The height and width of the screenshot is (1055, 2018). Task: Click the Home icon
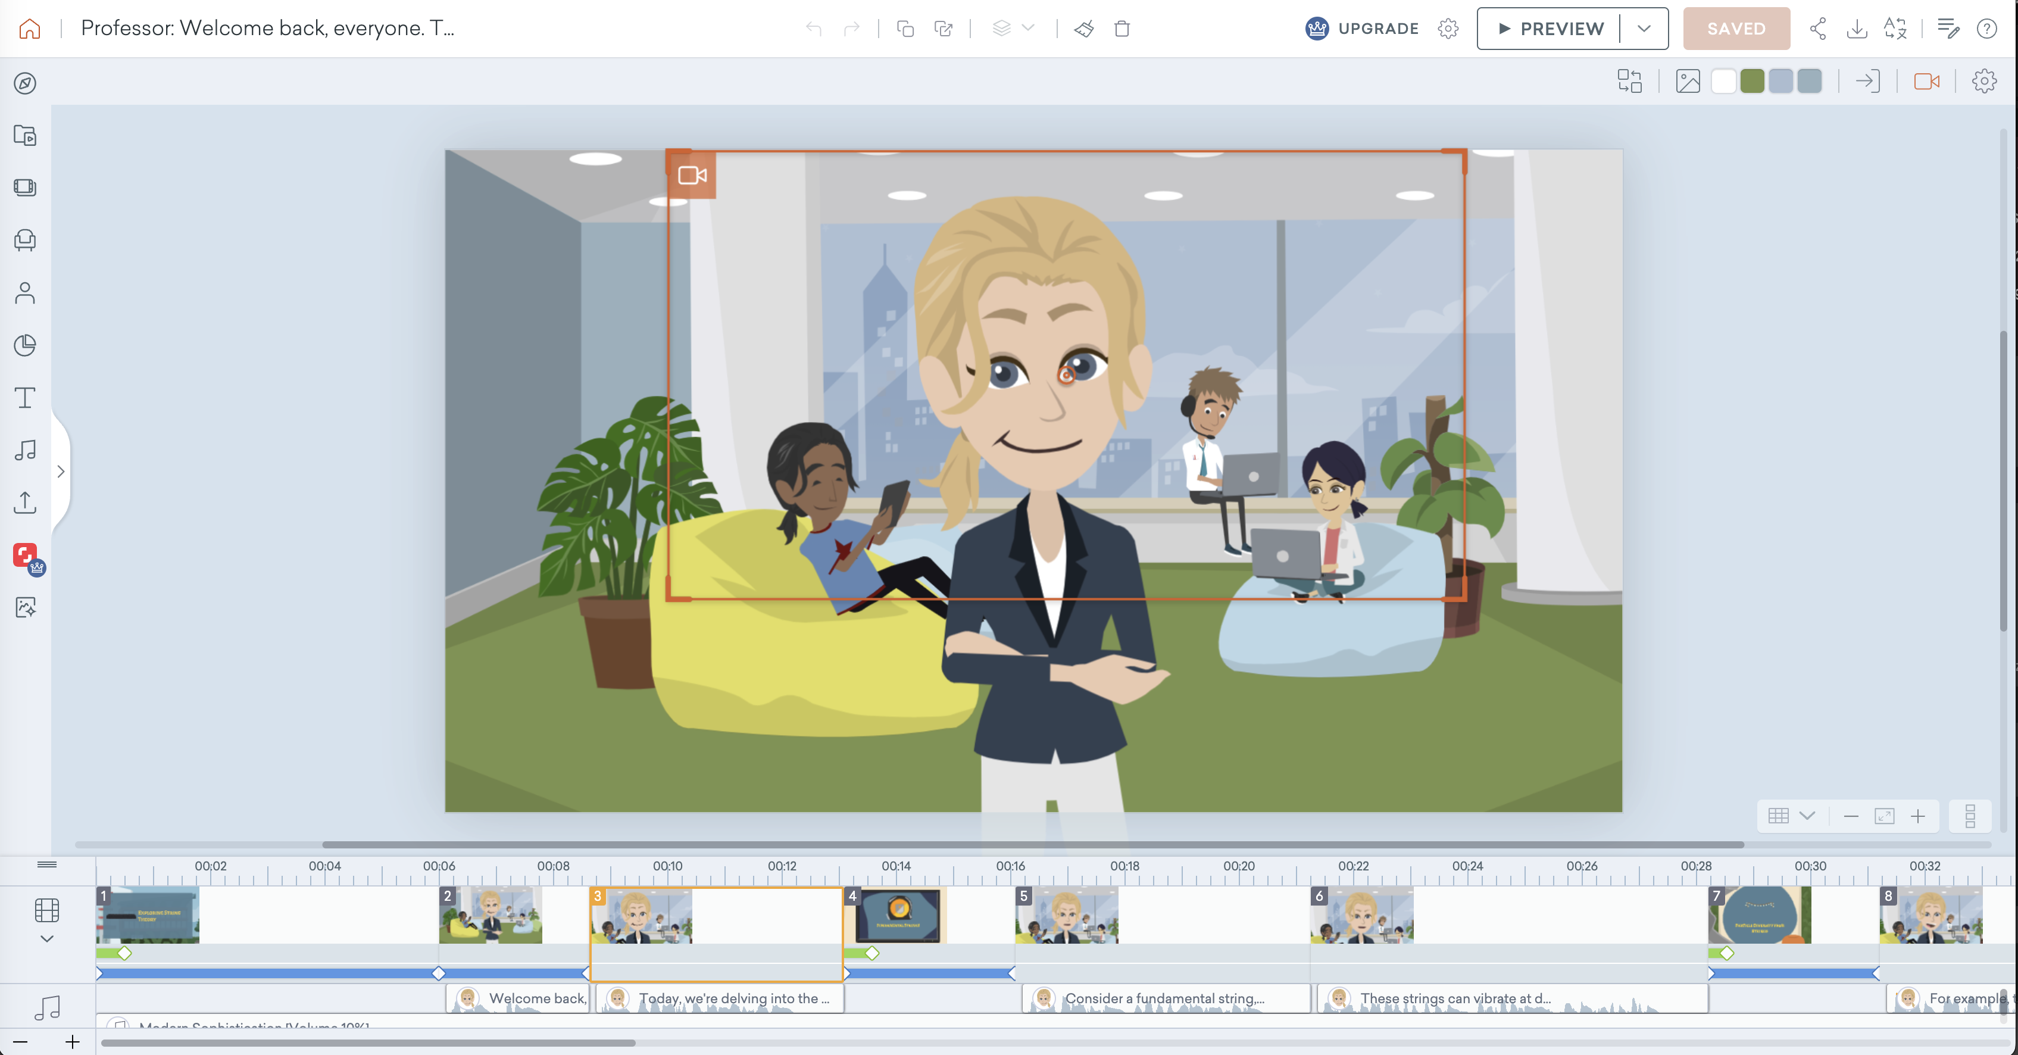[30, 29]
